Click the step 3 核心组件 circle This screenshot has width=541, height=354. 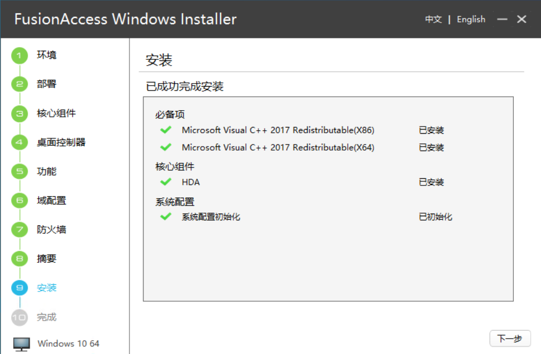pyautogui.click(x=19, y=114)
